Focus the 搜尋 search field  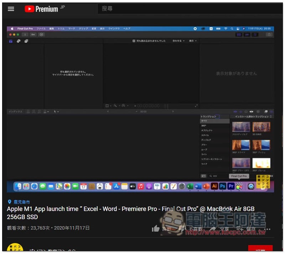tap(190, 9)
